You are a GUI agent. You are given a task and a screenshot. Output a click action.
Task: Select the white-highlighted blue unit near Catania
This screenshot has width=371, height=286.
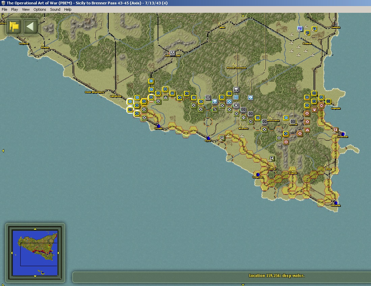click(300, 29)
